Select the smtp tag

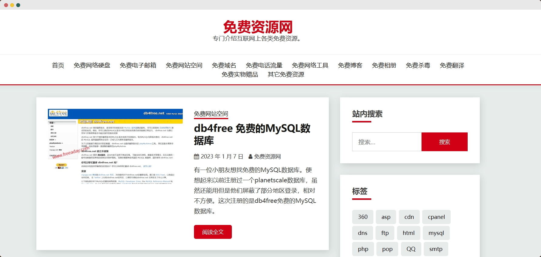436,249
